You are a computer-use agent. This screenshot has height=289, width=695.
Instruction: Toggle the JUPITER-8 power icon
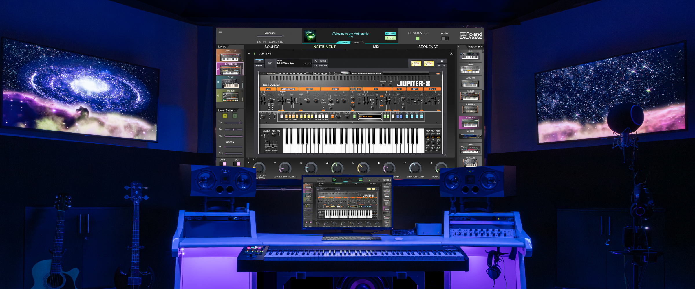[255, 53]
